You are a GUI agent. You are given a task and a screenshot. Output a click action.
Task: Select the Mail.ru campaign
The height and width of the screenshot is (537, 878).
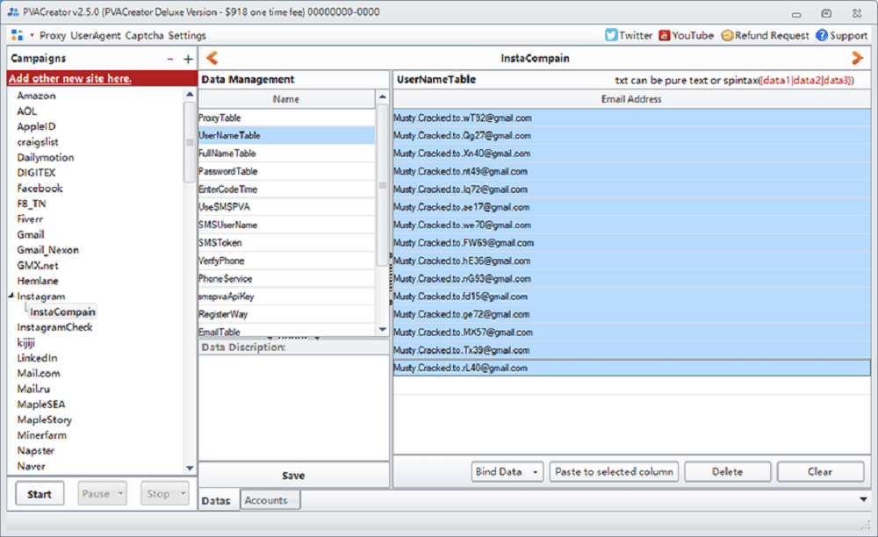(33, 389)
